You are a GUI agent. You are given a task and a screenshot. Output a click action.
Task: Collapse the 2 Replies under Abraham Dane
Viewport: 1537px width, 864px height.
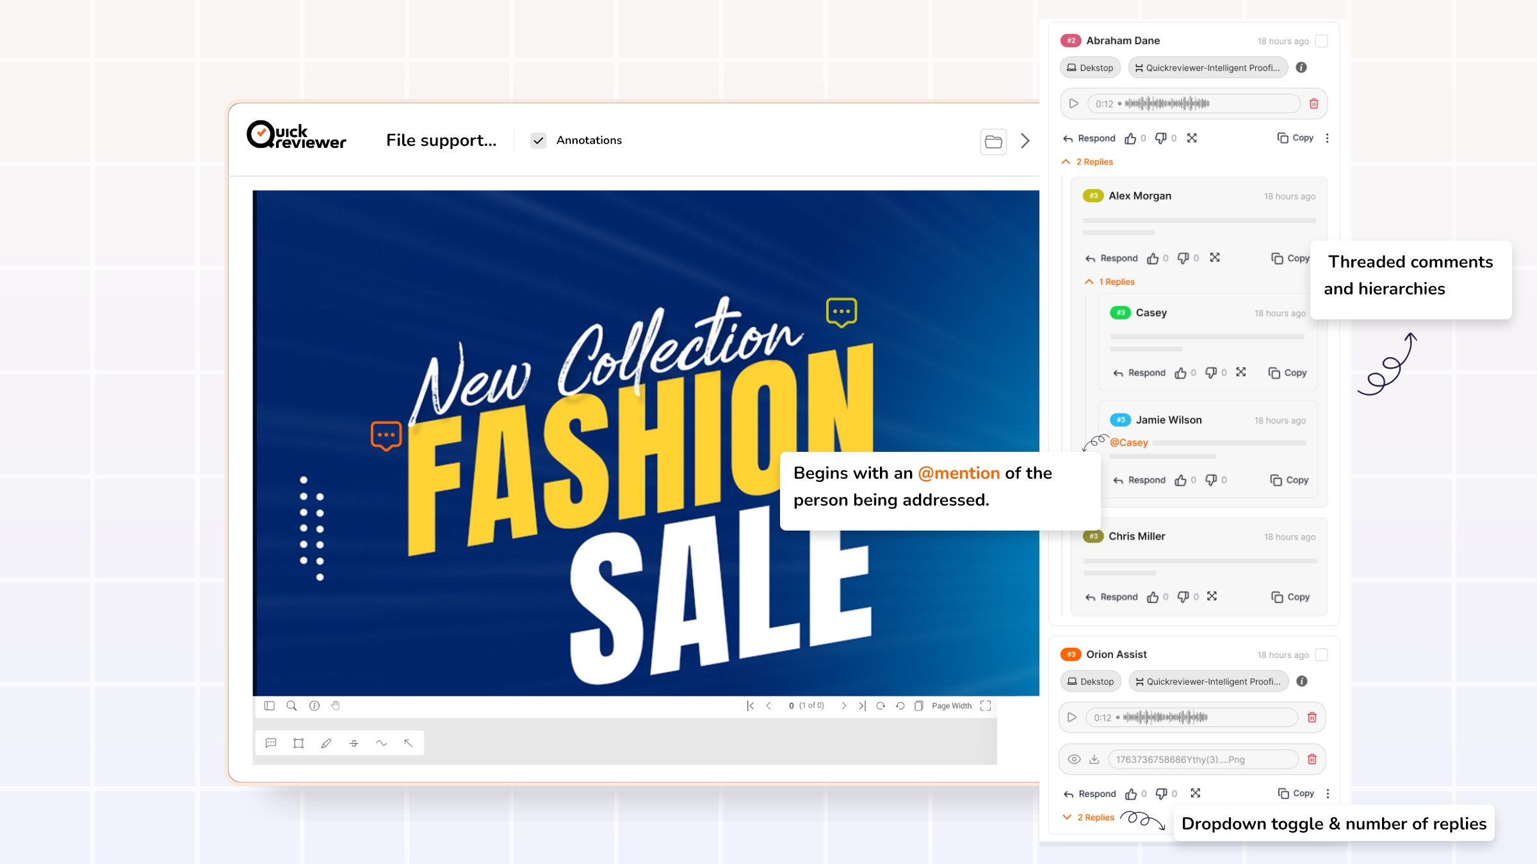coord(1088,162)
